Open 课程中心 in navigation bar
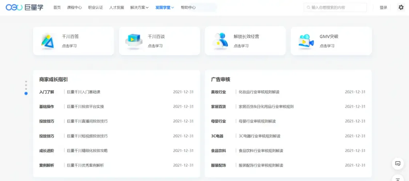 74,8
